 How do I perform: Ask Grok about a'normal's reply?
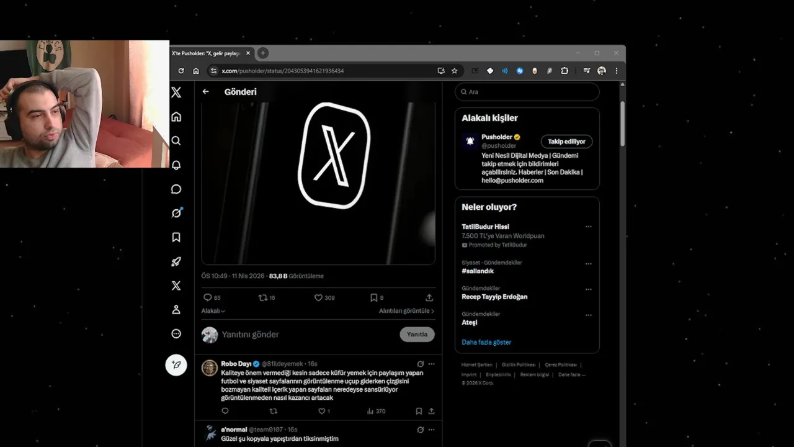tap(420, 430)
